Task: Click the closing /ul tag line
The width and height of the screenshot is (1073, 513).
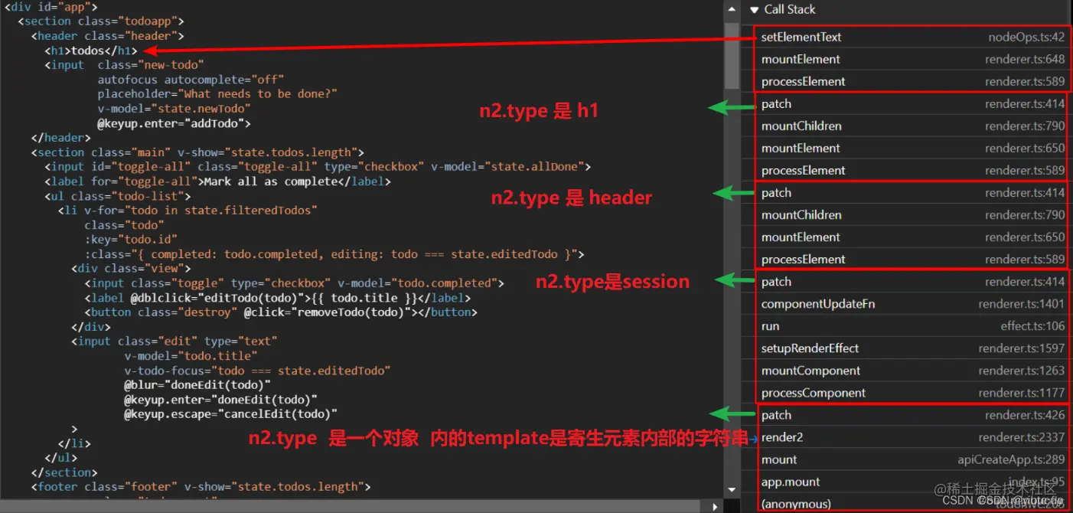Action: (61, 458)
